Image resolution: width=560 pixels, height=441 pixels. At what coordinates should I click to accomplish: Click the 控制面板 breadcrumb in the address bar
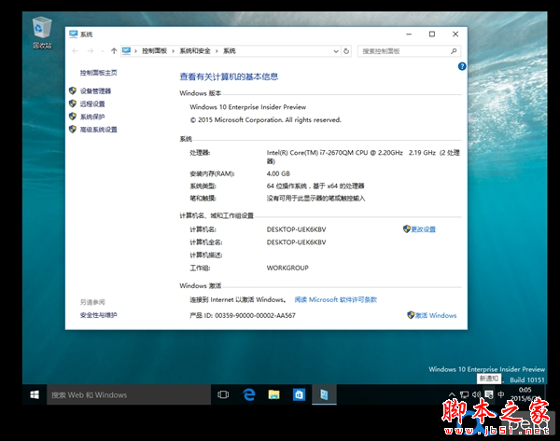tap(155, 50)
